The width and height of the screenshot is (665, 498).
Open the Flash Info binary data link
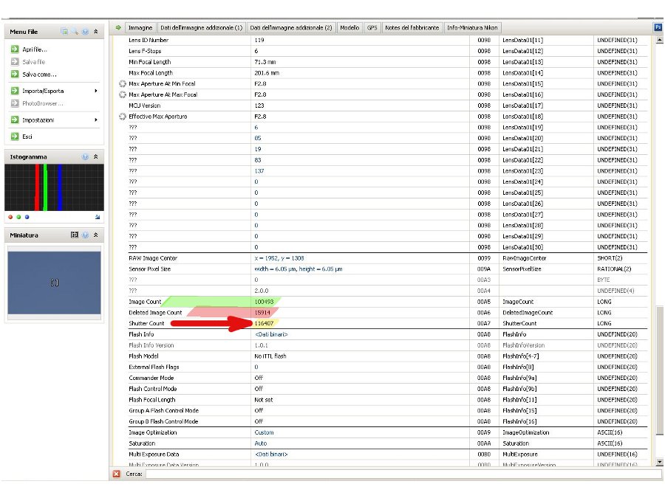(x=271, y=334)
